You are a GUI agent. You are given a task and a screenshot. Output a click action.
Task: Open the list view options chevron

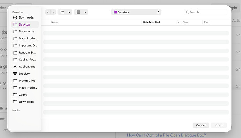(69, 12)
